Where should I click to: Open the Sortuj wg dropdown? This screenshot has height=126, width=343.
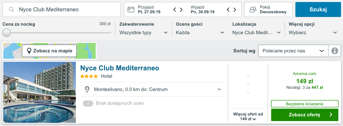(x=293, y=51)
